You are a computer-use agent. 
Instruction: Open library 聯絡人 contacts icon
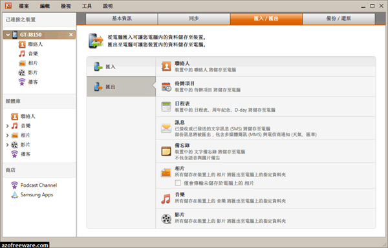coord(15,117)
